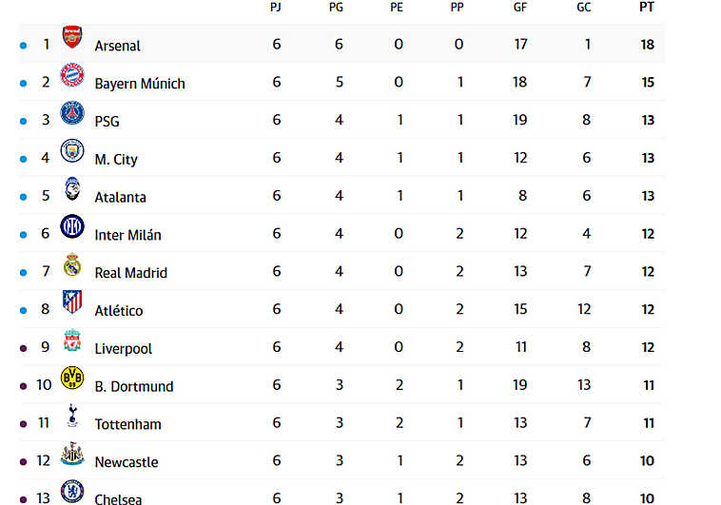This screenshot has width=721, height=505.
Task: Click the Inter Milán logo
Action: pos(72,227)
